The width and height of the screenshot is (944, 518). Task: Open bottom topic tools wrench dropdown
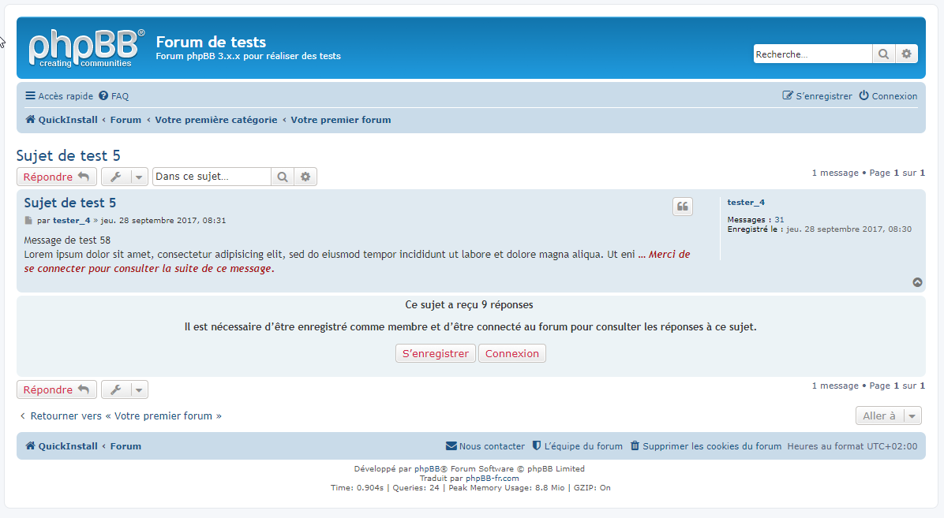coord(125,390)
